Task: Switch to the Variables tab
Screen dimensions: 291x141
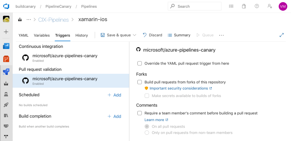Action: (42, 35)
